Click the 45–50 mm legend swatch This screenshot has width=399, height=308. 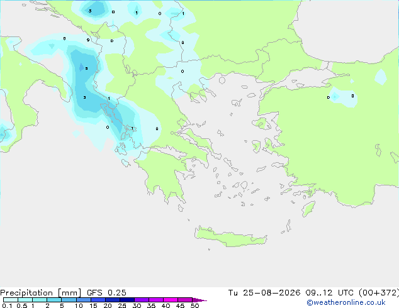coord(185,300)
